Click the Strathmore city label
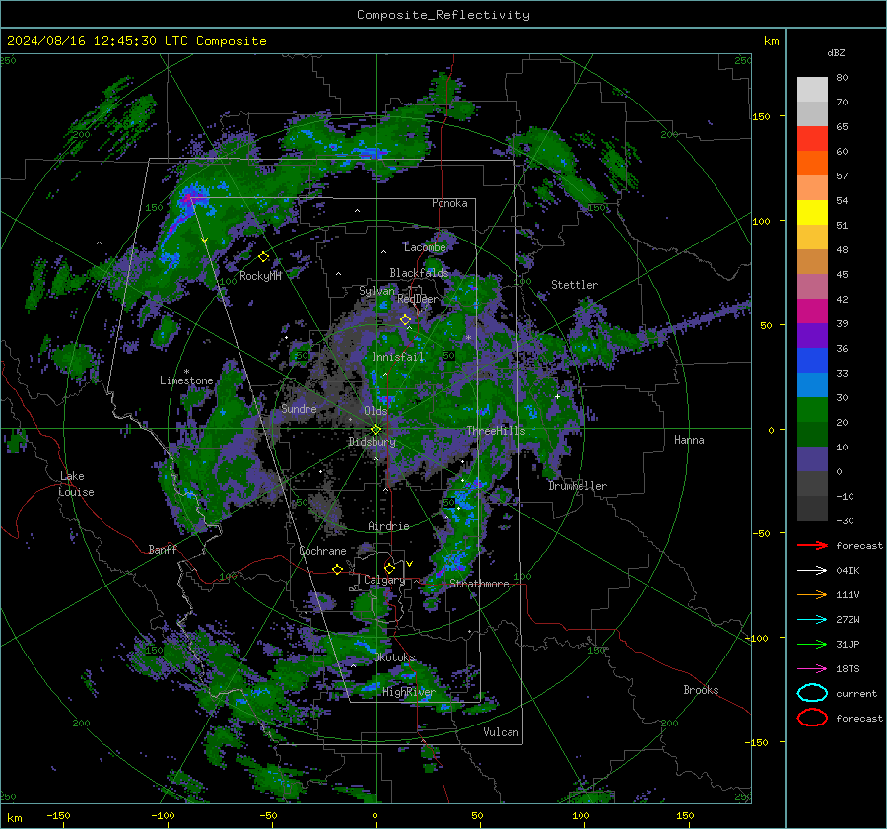Viewport: 887px width, 829px height. (480, 584)
